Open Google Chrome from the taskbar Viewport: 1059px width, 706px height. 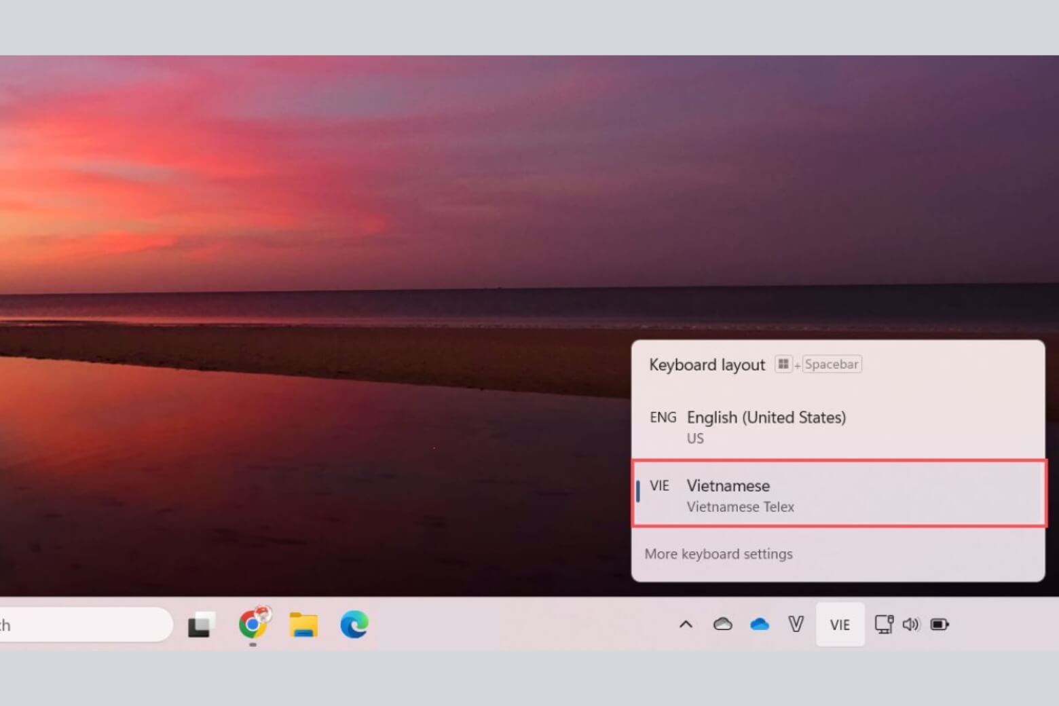[x=253, y=624]
